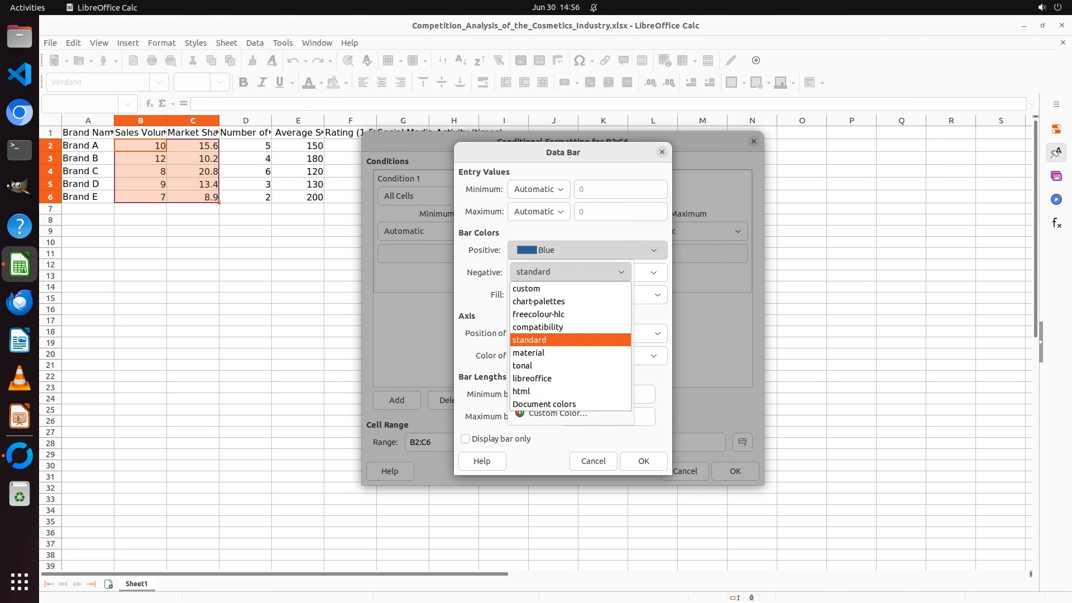Open the Styles sidebar panel

pyautogui.click(x=1056, y=153)
